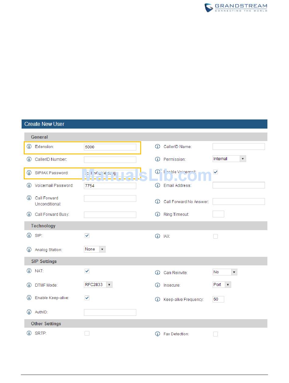The image size is (289, 383).
Task: Click info icon next to Keep-alive Frequency
Action: (x=158, y=299)
